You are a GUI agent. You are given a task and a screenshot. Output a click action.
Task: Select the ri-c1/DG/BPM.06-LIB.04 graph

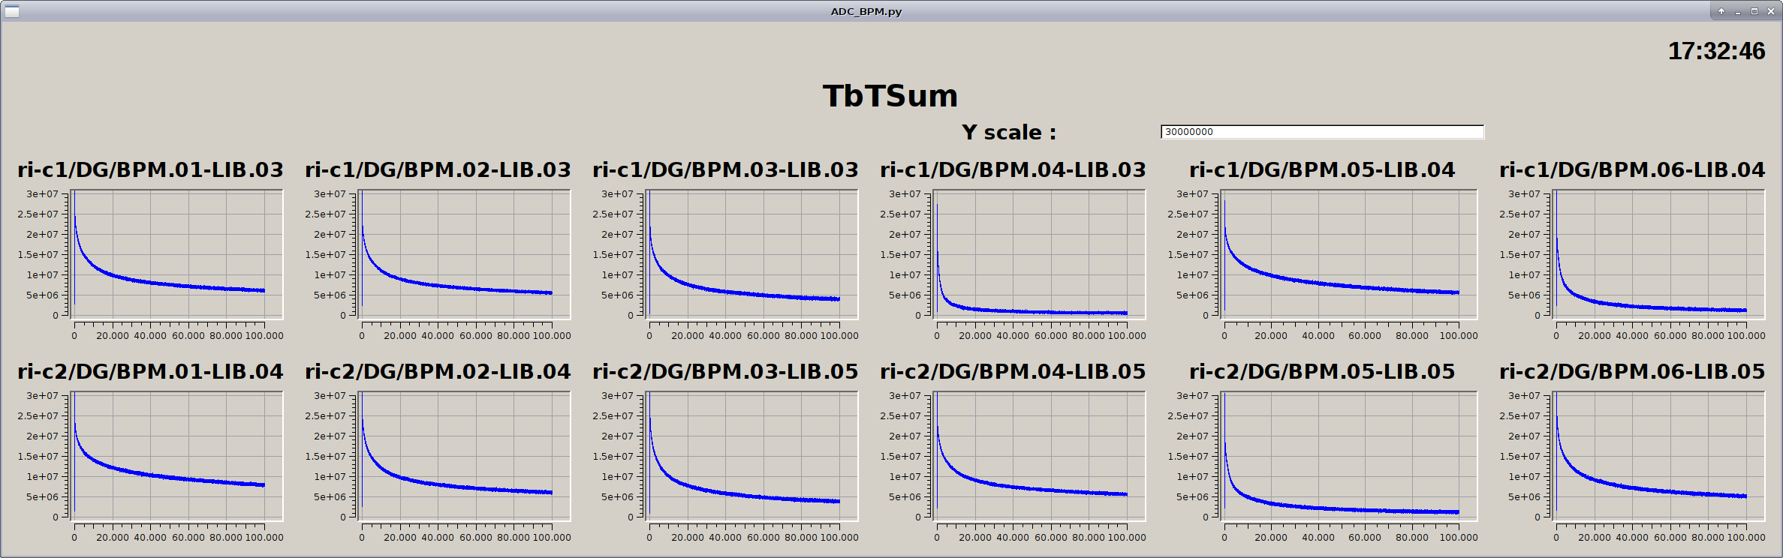1658,254
